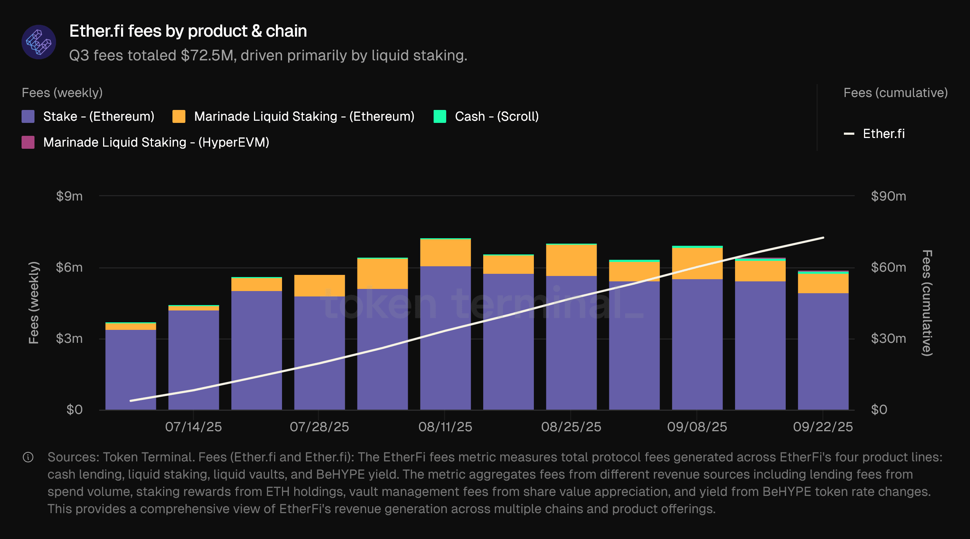970x539 pixels.
Task: Click the chart title Ether.fi fees heading
Action: (x=188, y=31)
